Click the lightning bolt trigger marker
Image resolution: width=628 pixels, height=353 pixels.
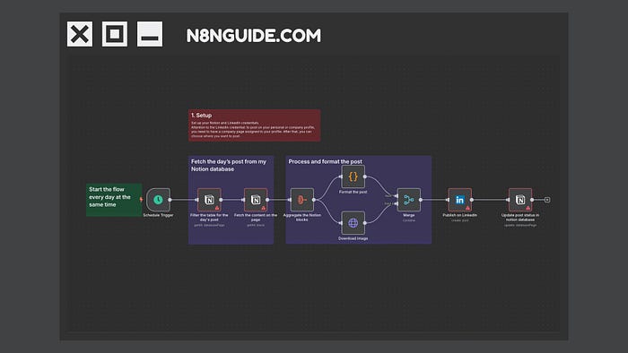(x=141, y=200)
